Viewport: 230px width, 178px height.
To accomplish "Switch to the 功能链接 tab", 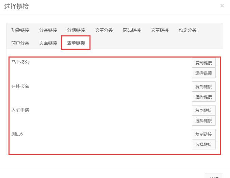I will tap(20, 30).
